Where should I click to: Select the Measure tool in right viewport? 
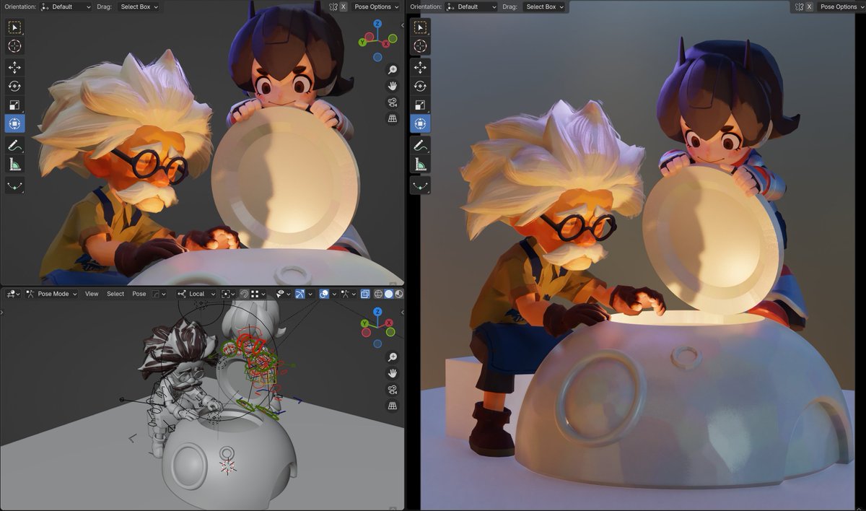pyautogui.click(x=420, y=164)
